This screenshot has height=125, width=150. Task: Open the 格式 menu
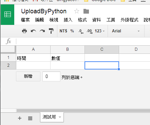pos(82,20)
